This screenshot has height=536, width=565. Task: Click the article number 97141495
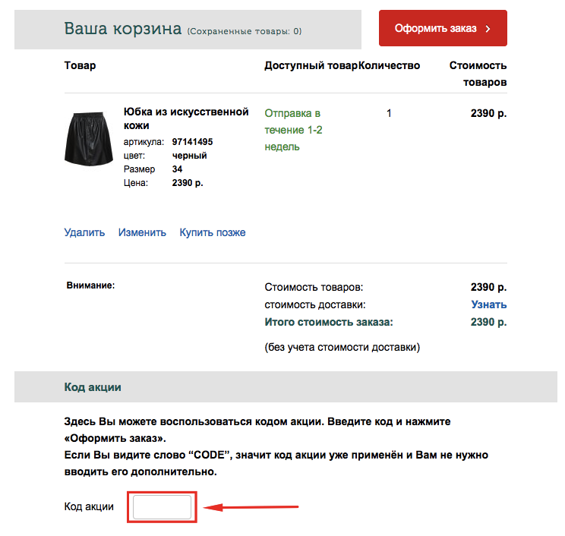click(192, 141)
